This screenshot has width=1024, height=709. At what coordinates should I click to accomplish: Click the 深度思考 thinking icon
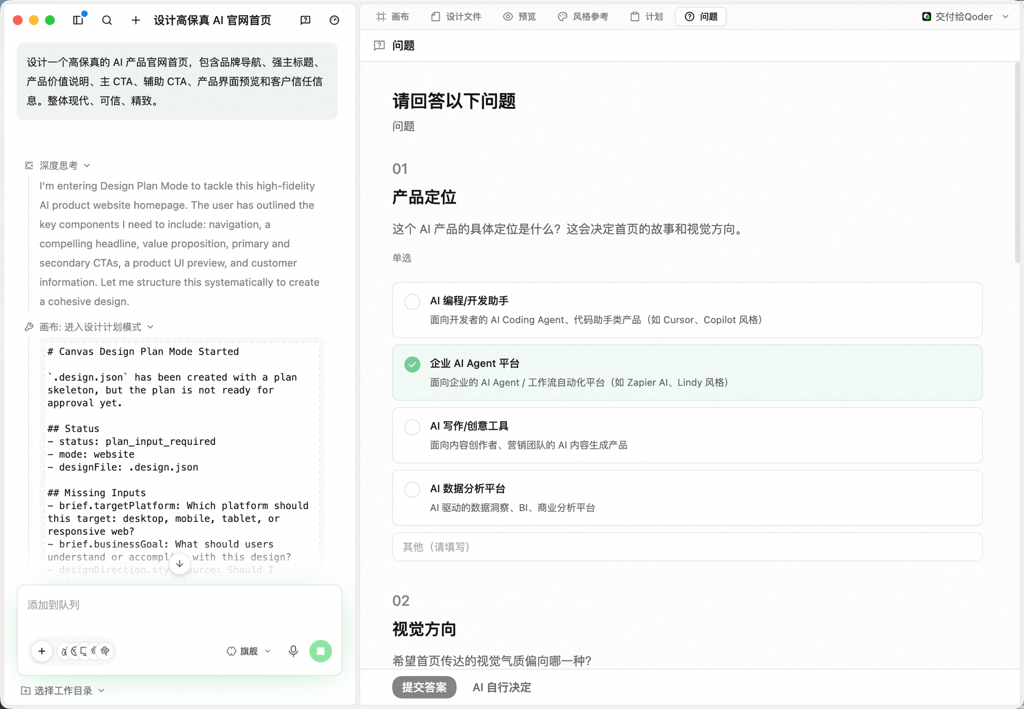coord(29,165)
